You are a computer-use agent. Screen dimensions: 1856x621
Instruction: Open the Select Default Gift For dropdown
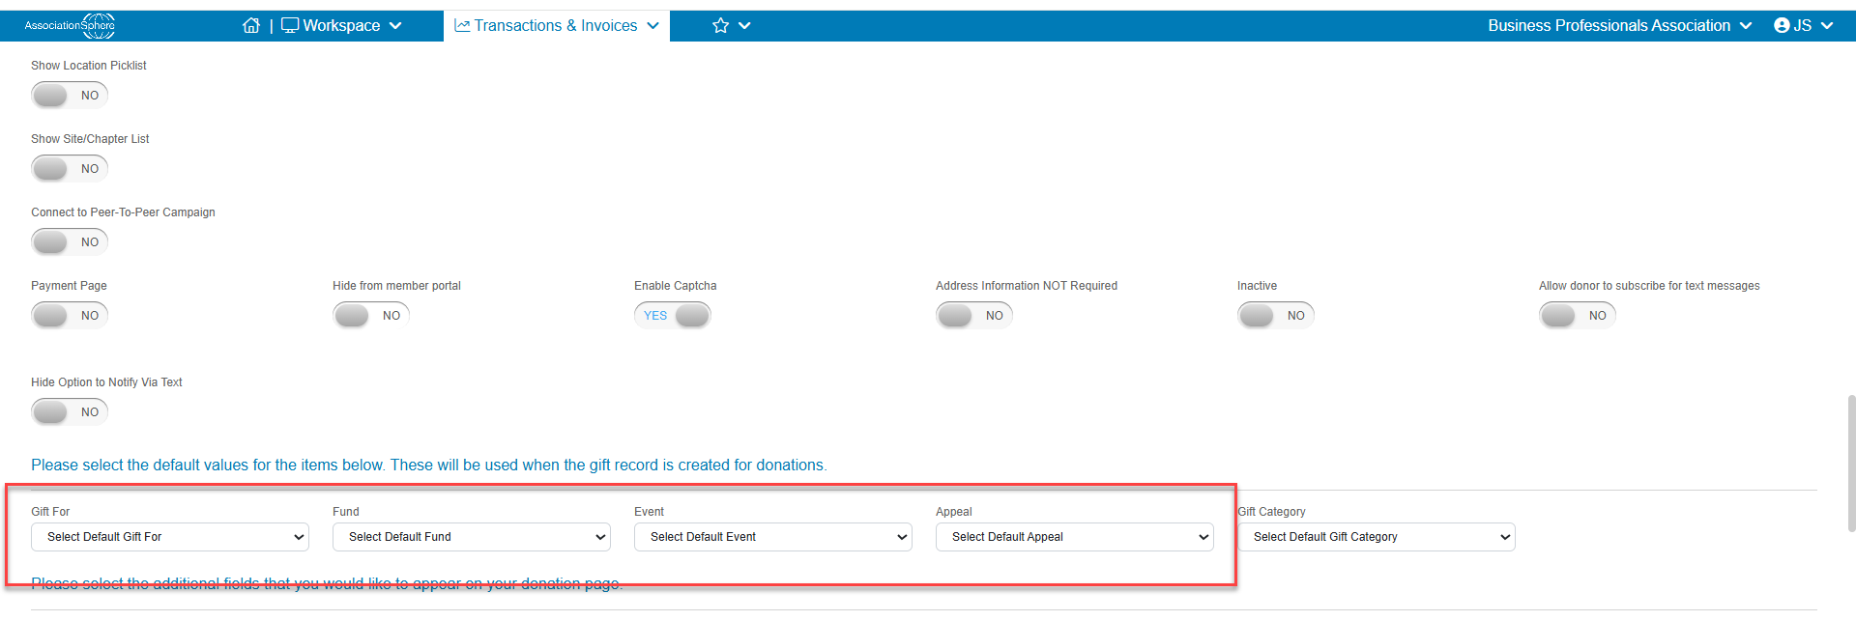tap(170, 537)
